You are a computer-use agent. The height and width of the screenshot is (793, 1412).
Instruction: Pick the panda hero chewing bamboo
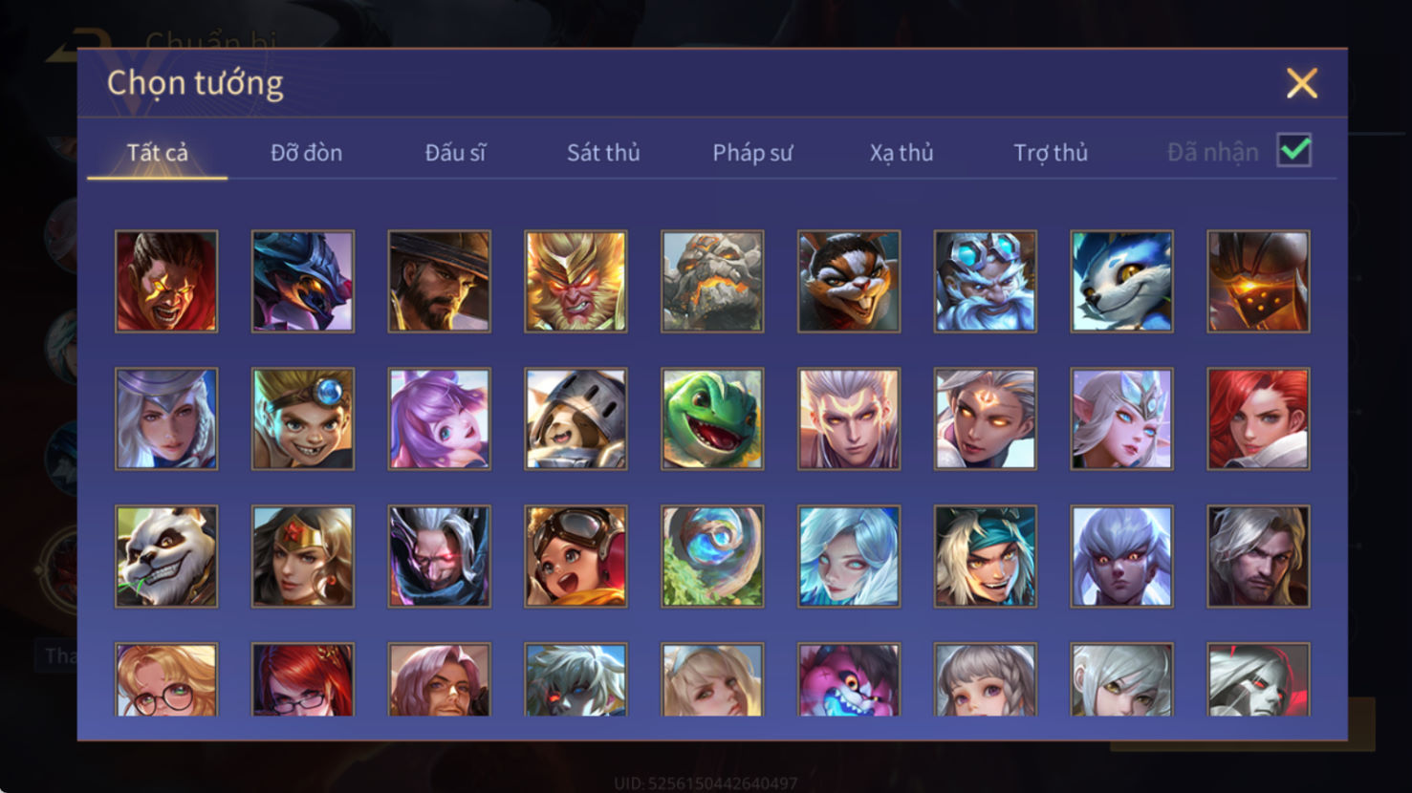point(166,556)
